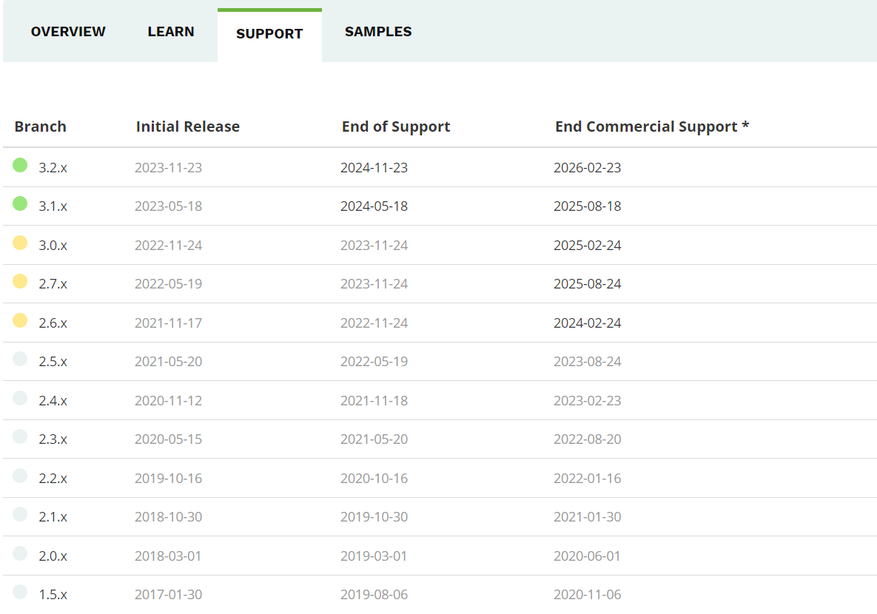Click commercial support end date 2024-02-24
Image resolution: width=877 pixels, height=614 pixels.
(588, 323)
